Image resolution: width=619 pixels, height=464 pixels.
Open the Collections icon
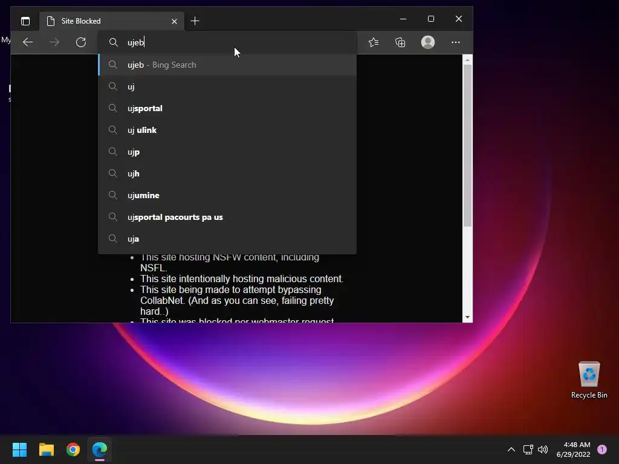400,42
